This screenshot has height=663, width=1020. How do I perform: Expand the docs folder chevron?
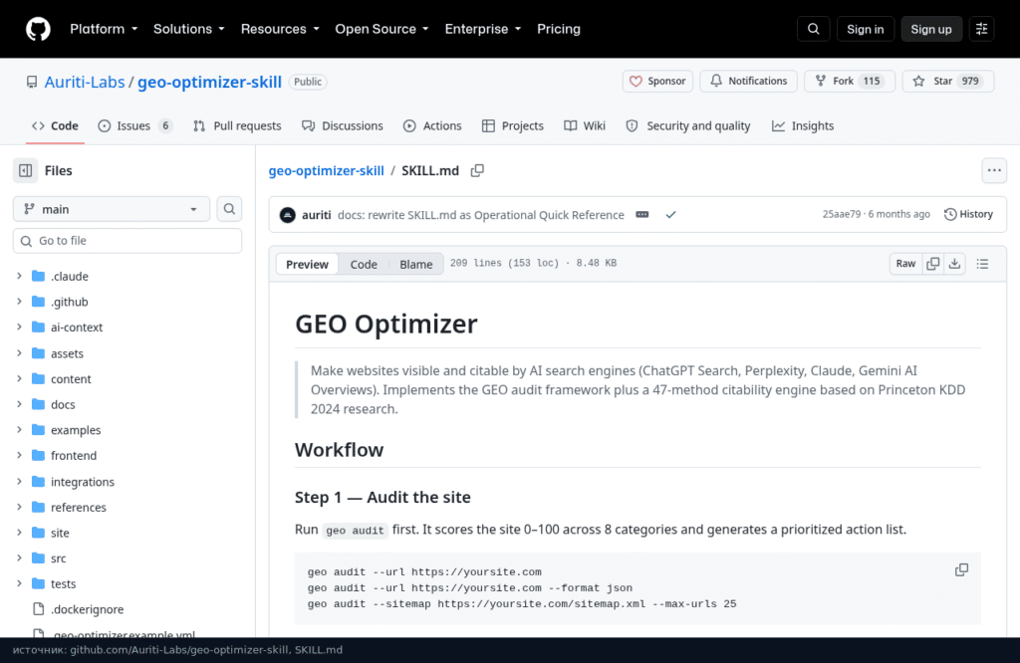tap(19, 404)
